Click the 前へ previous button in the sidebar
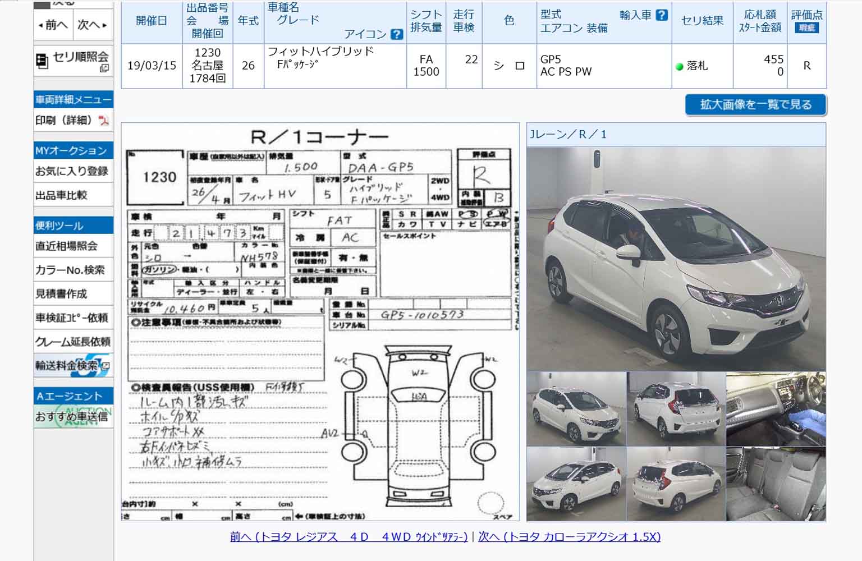This screenshot has height=561, width=862. 53,25
